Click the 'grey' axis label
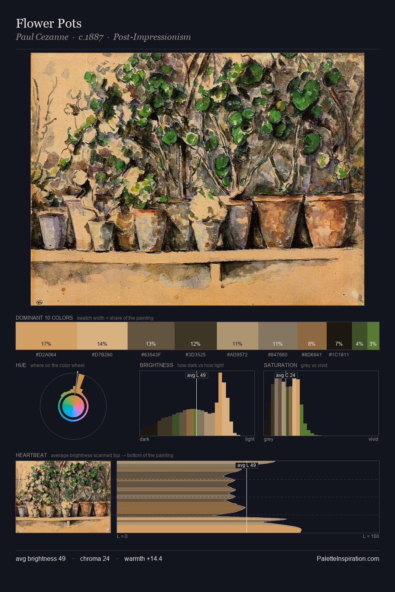This screenshot has width=395, height=592. 269,439
